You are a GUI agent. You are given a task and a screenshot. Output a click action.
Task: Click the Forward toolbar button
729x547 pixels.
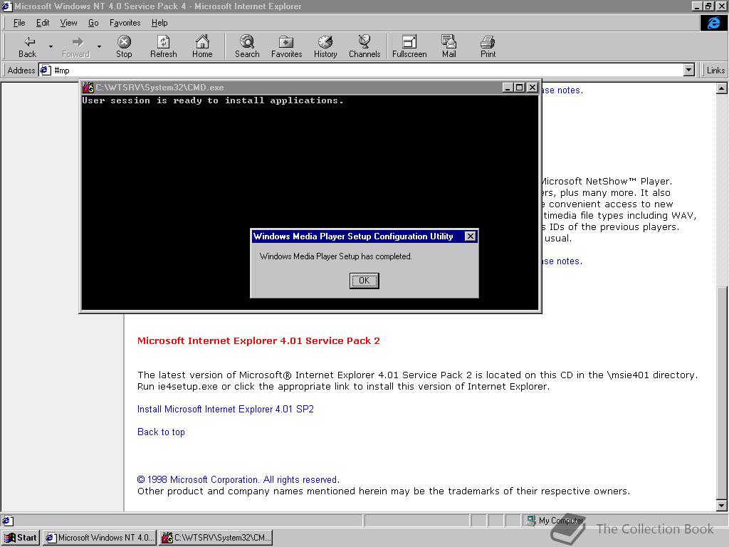click(75, 46)
